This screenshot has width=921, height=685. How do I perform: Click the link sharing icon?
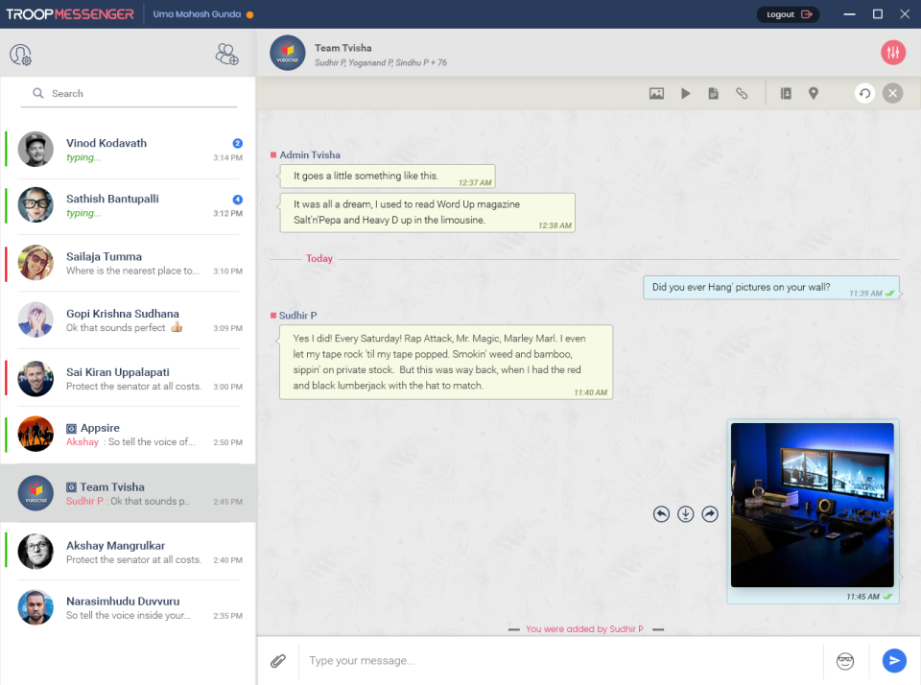click(x=742, y=93)
